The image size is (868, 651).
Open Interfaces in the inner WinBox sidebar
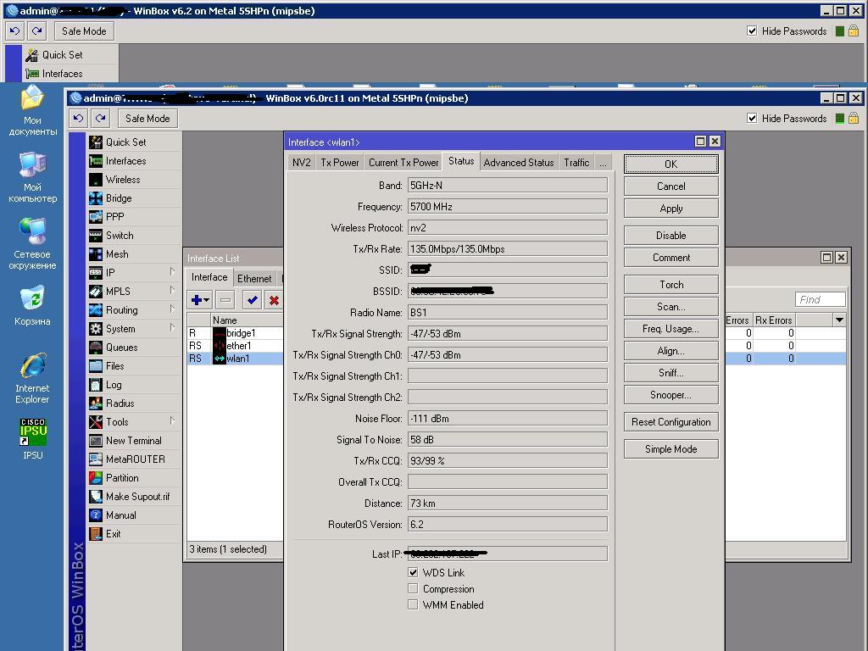click(x=134, y=161)
